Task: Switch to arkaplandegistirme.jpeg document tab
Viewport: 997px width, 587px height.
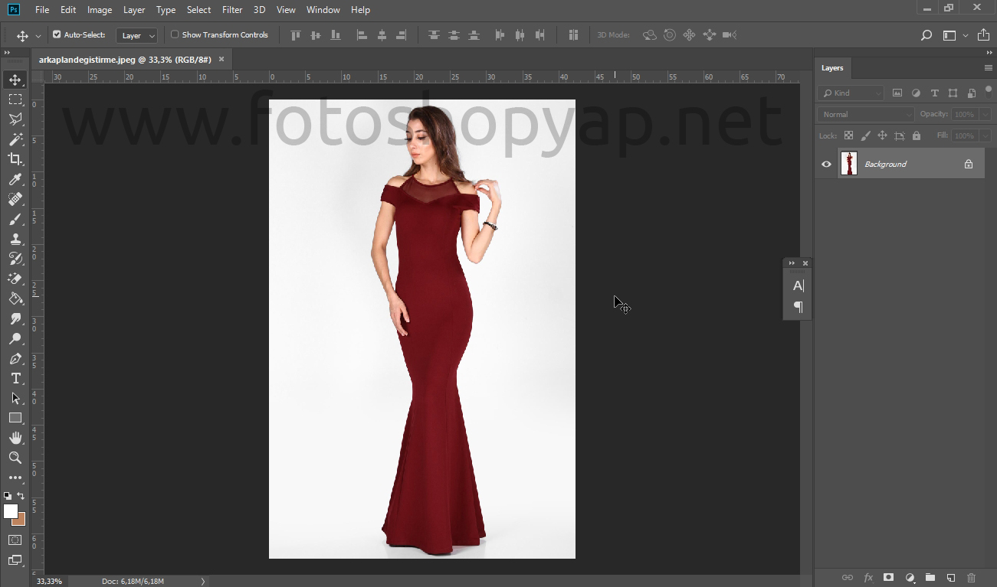Action: (125, 59)
